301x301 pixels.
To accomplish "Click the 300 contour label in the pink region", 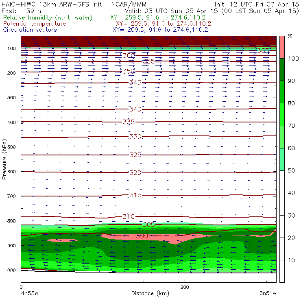I will coord(142,236).
